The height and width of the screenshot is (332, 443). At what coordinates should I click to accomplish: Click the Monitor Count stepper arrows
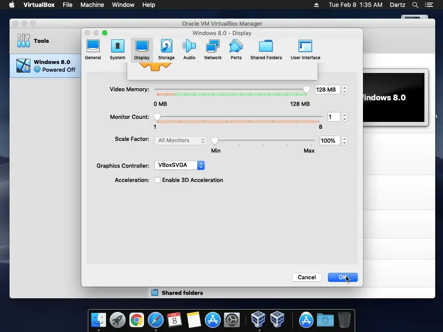pos(344,117)
